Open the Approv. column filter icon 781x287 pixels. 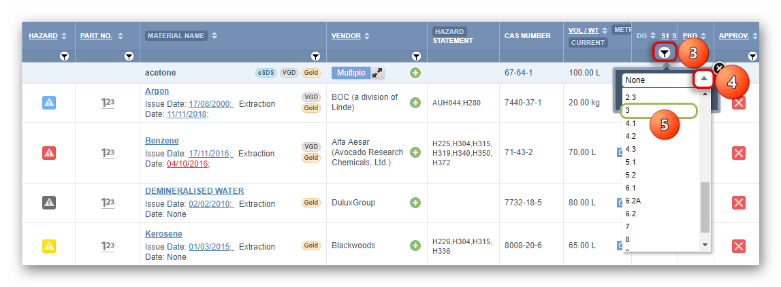point(752,56)
